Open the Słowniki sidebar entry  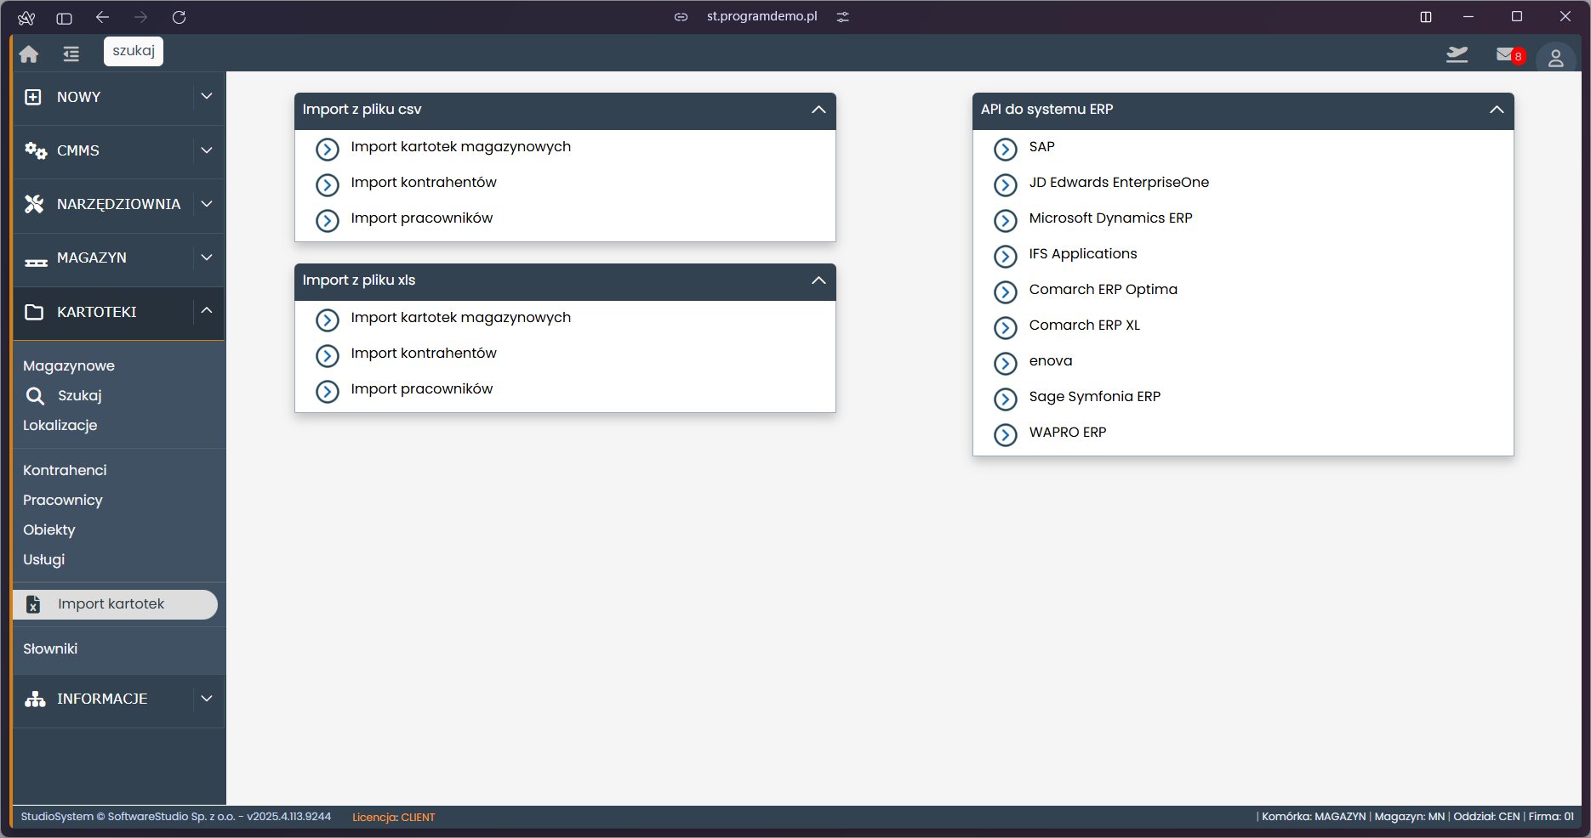click(50, 649)
